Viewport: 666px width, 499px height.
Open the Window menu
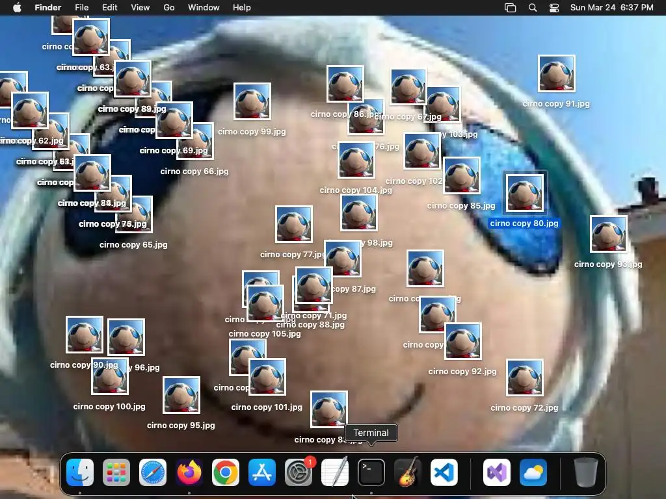(204, 8)
